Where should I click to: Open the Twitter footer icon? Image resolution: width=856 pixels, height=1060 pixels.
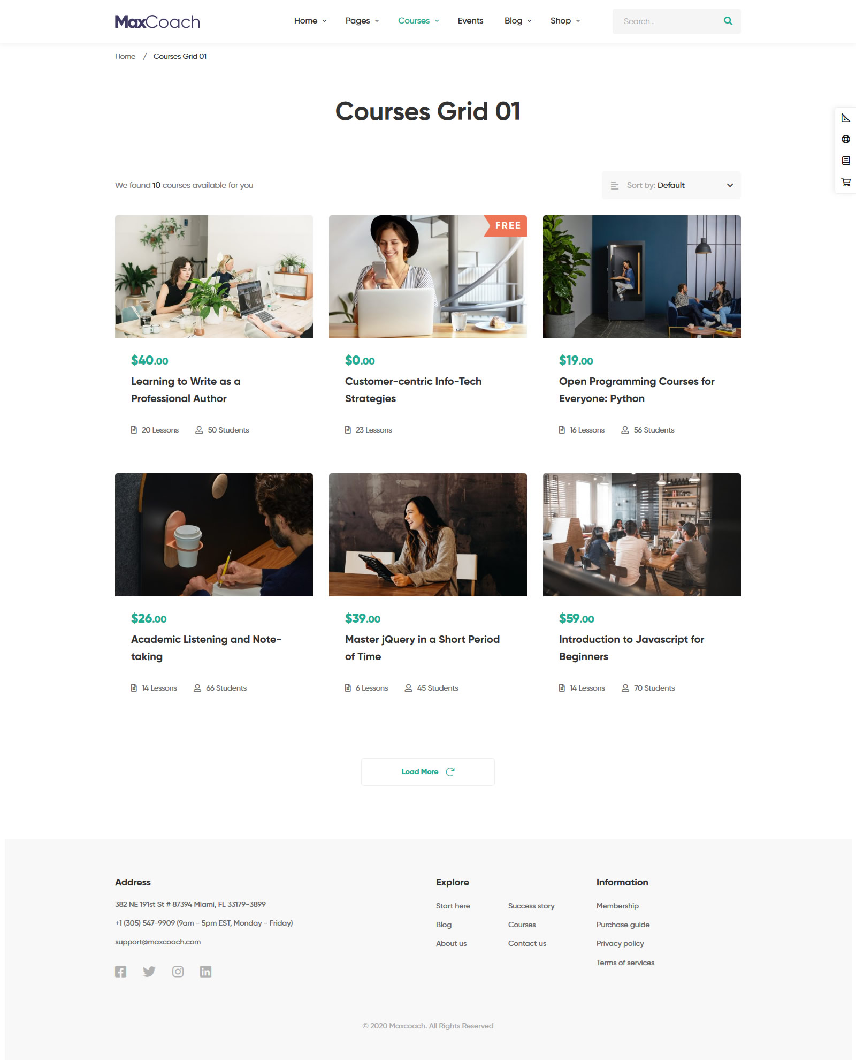coord(149,972)
